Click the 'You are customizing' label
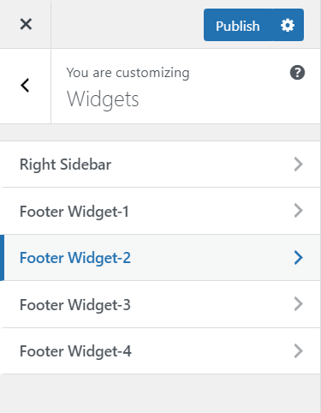The width and height of the screenshot is (321, 413). [x=128, y=73]
